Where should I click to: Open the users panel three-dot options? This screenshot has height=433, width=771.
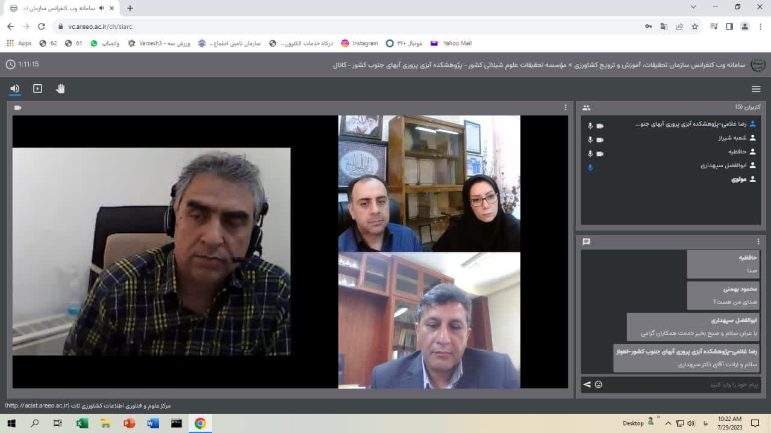point(758,108)
